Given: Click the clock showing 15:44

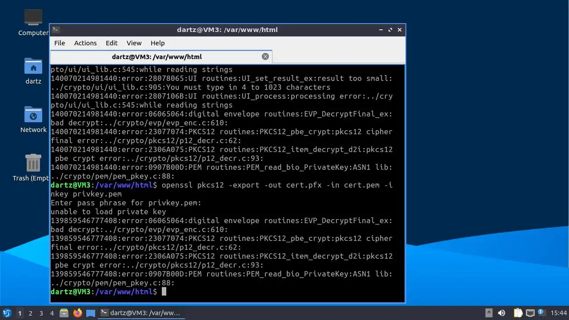Looking at the screenshot, I should tap(559, 313).
